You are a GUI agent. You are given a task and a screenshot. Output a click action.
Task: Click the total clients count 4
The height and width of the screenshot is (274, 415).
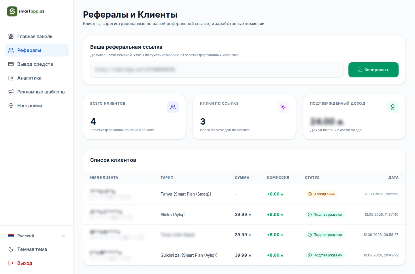[93, 121]
